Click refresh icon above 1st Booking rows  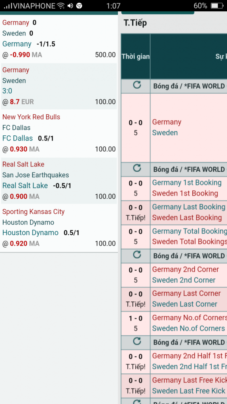pyautogui.click(x=137, y=168)
